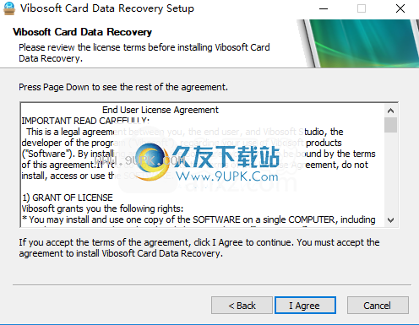The width and height of the screenshot is (419, 325).
Task: Click the Www.9UPK.Com watermark text
Action: 227,176
